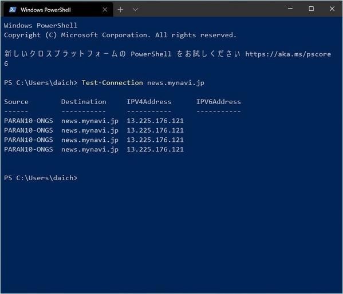
Task: Click the last PARAN10-ONGS source entry
Action: [29, 149]
